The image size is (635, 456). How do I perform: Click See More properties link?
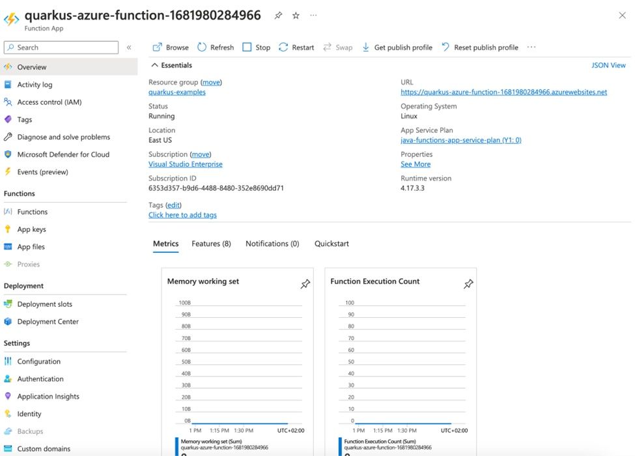tap(416, 164)
